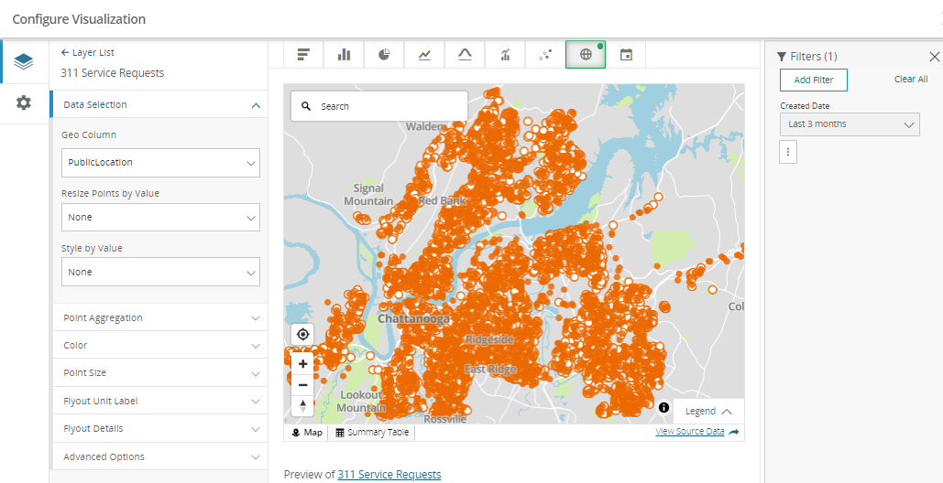Switch to pie chart visualization

coord(384,55)
